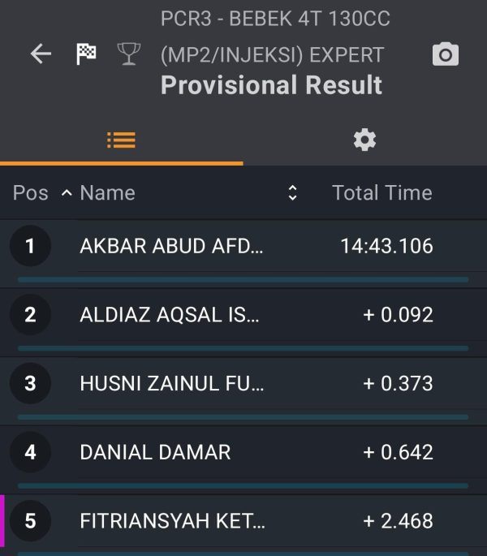Select the position 5 badge

click(30, 521)
